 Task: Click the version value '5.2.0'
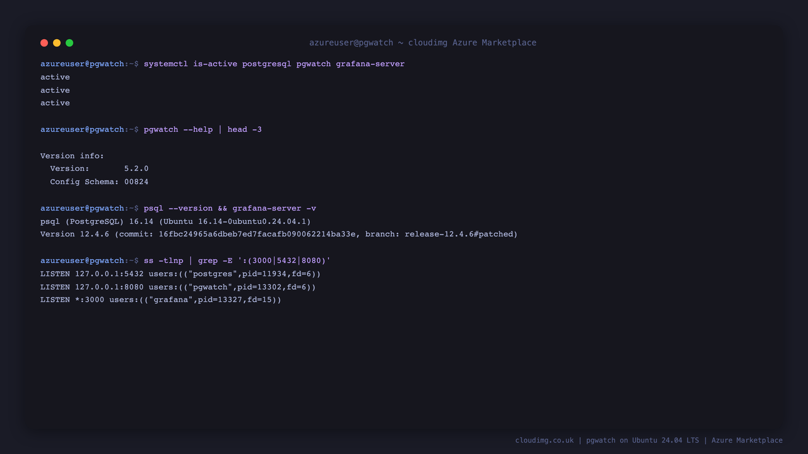(x=136, y=168)
